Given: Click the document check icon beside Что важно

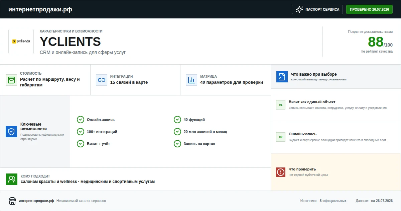Looking at the screenshot, I should [x=282, y=77].
